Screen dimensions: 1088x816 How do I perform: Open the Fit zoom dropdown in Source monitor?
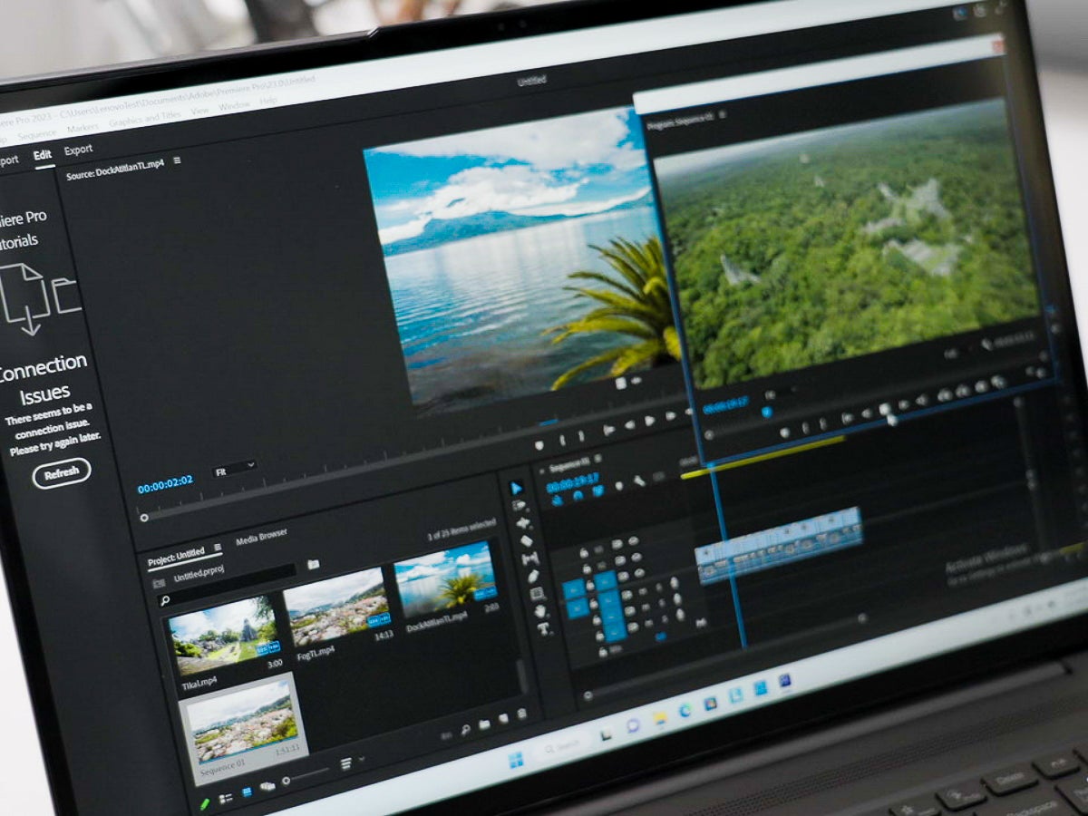234,471
